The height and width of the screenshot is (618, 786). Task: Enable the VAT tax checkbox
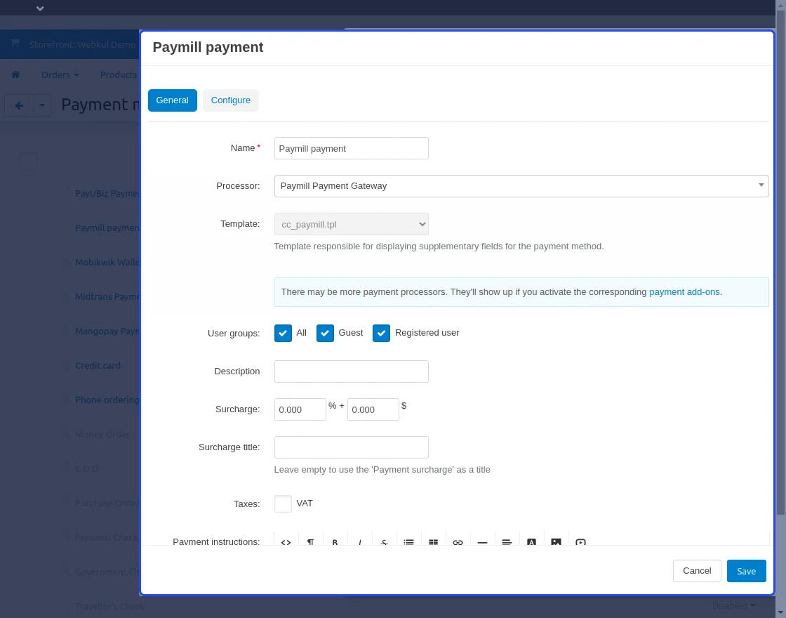click(x=283, y=504)
